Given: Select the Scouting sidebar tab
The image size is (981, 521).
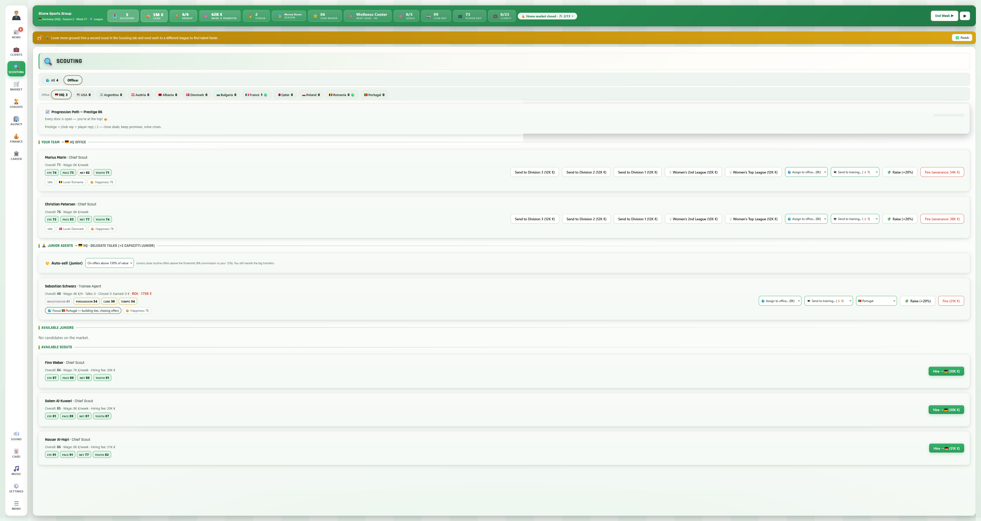Looking at the screenshot, I should click(16, 68).
